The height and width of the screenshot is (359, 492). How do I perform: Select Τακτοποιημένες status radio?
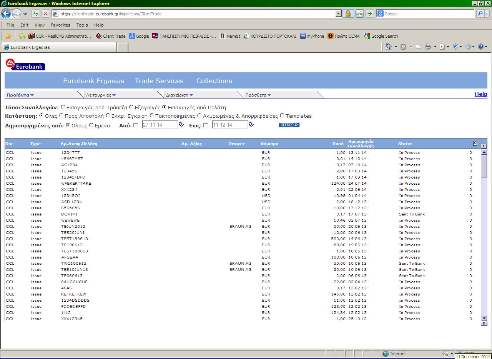(152, 116)
